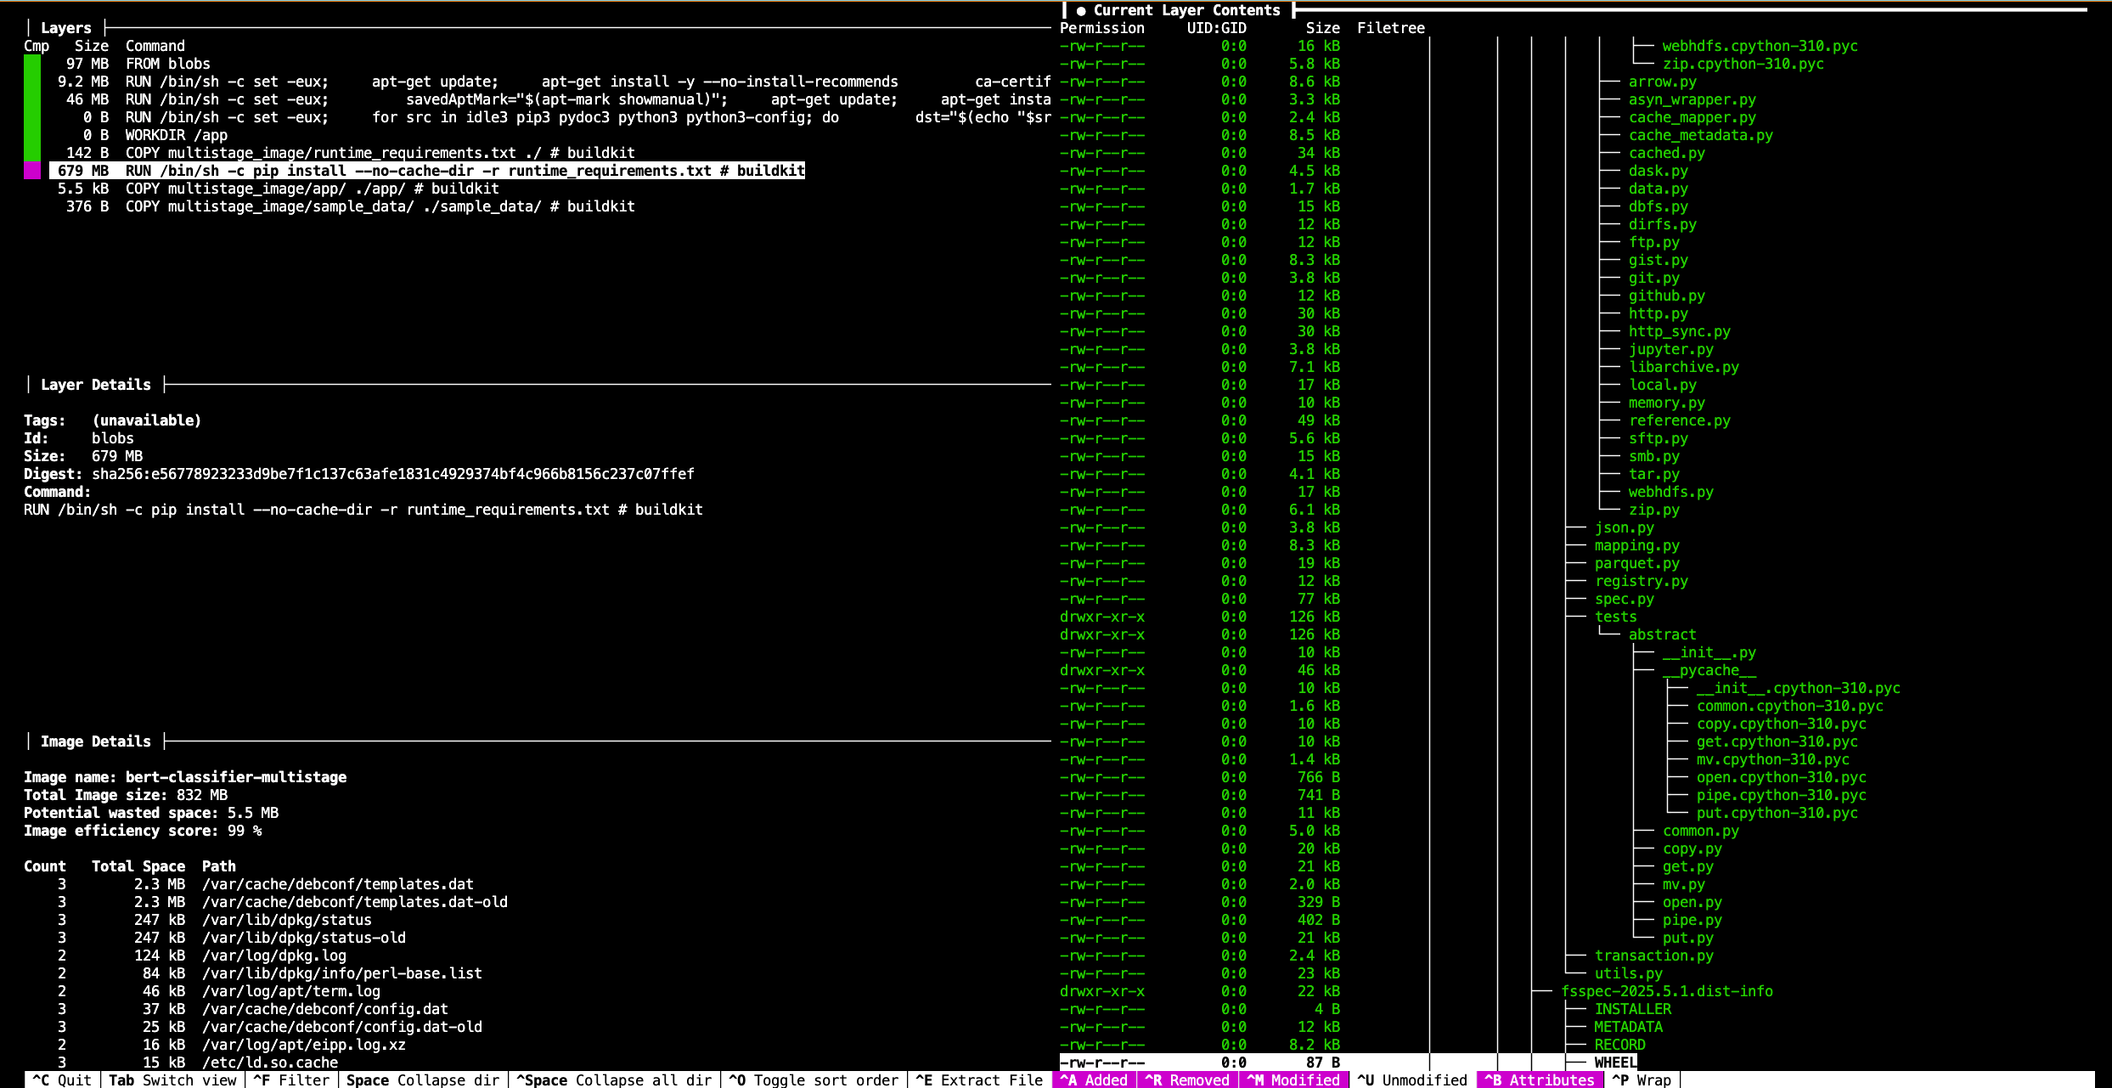Toggle the Modified files filter
2112x1088 pixels.
click(1293, 1080)
